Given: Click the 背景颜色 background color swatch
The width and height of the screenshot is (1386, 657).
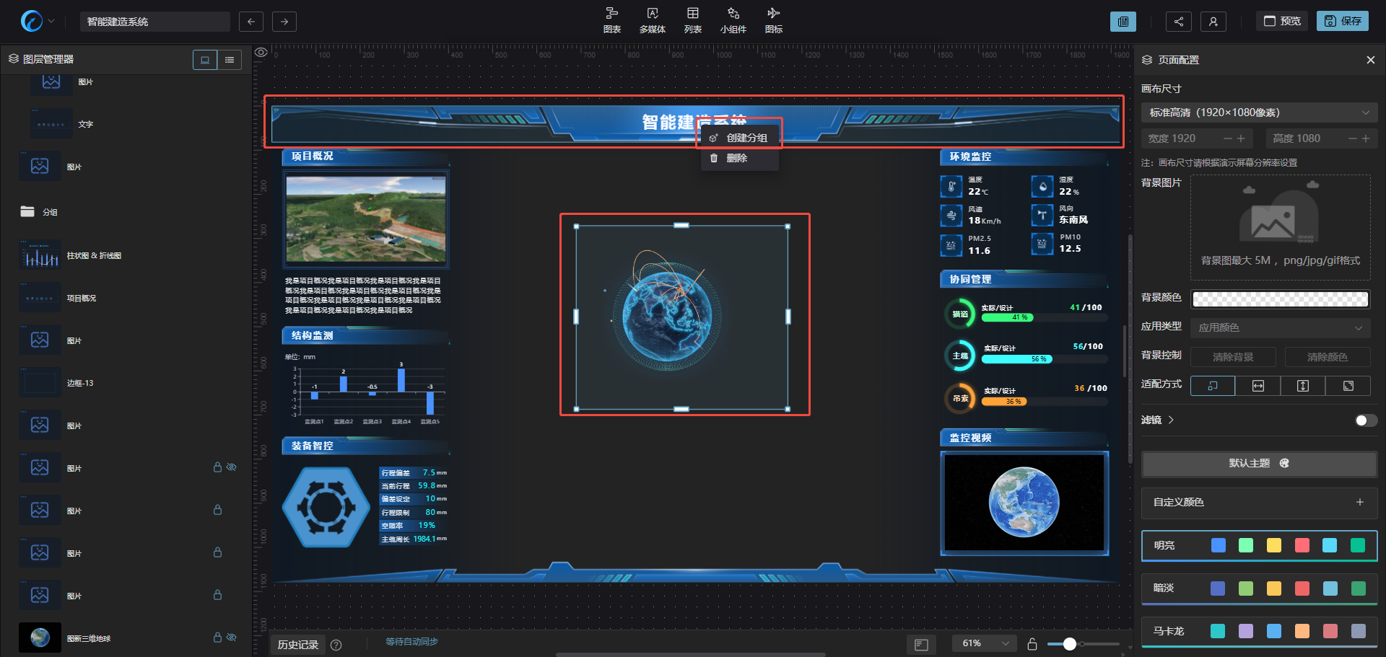Looking at the screenshot, I should coord(1279,299).
